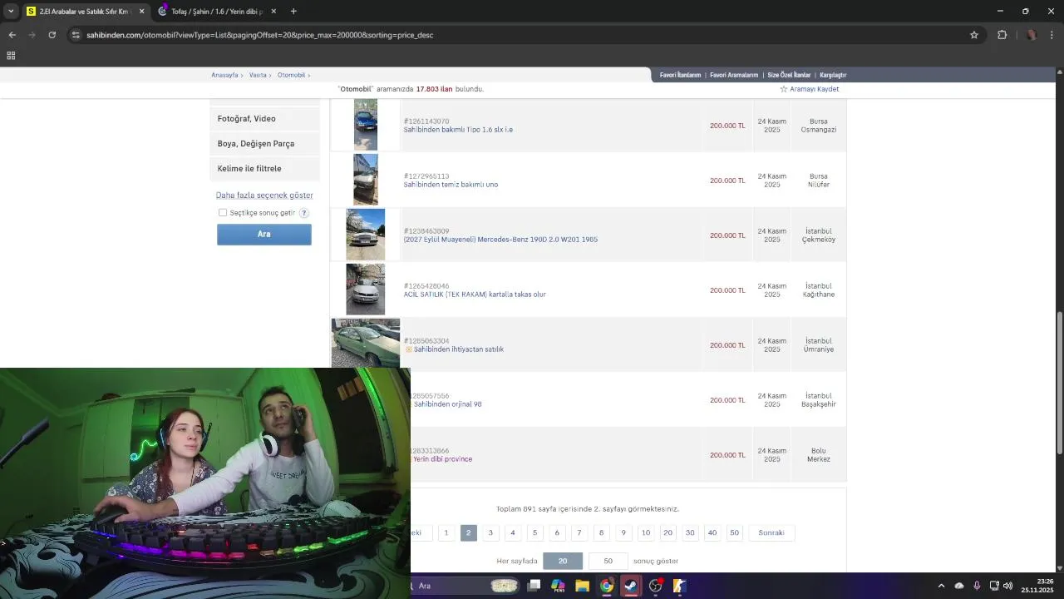Open Chrome profile avatar

click(1032, 35)
